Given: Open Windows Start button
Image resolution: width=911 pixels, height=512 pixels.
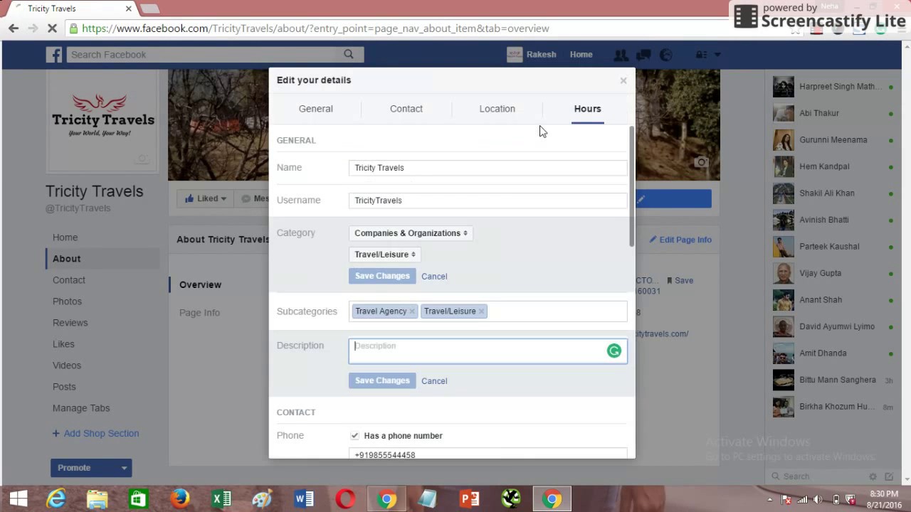Looking at the screenshot, I should pyautogui.click(x=19, y=499).
